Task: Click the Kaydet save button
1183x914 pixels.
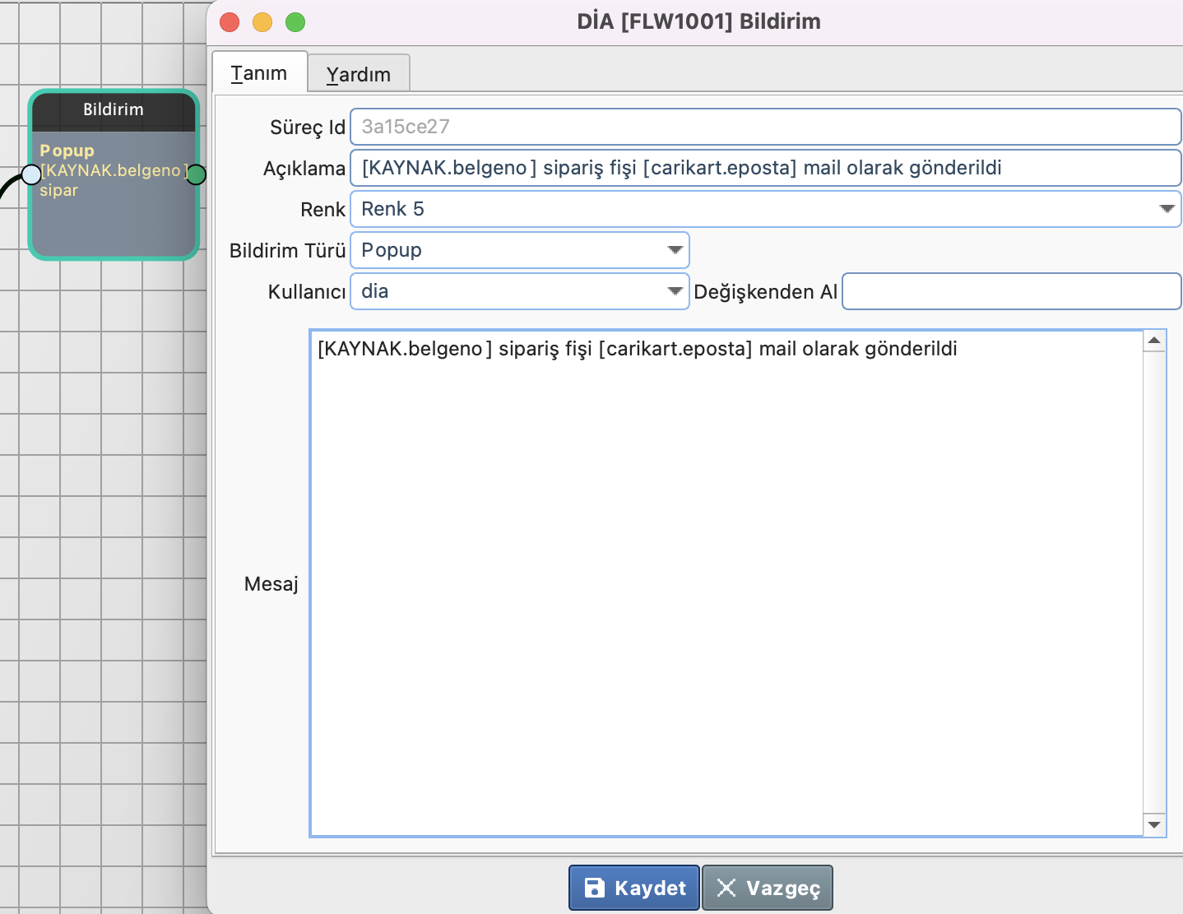Action: click(x=634, y=888)
